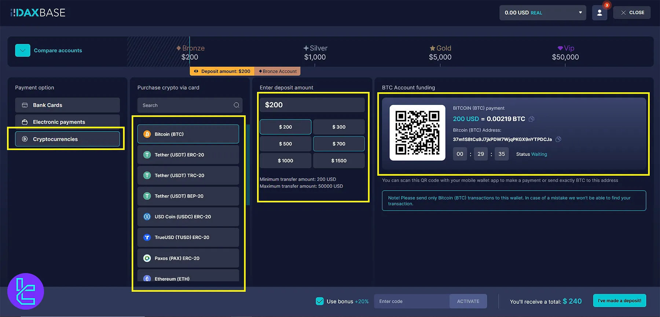Choose Ethereum (ETH) option
The width and height of the screenshot is (660, 317).
point(188,276)
